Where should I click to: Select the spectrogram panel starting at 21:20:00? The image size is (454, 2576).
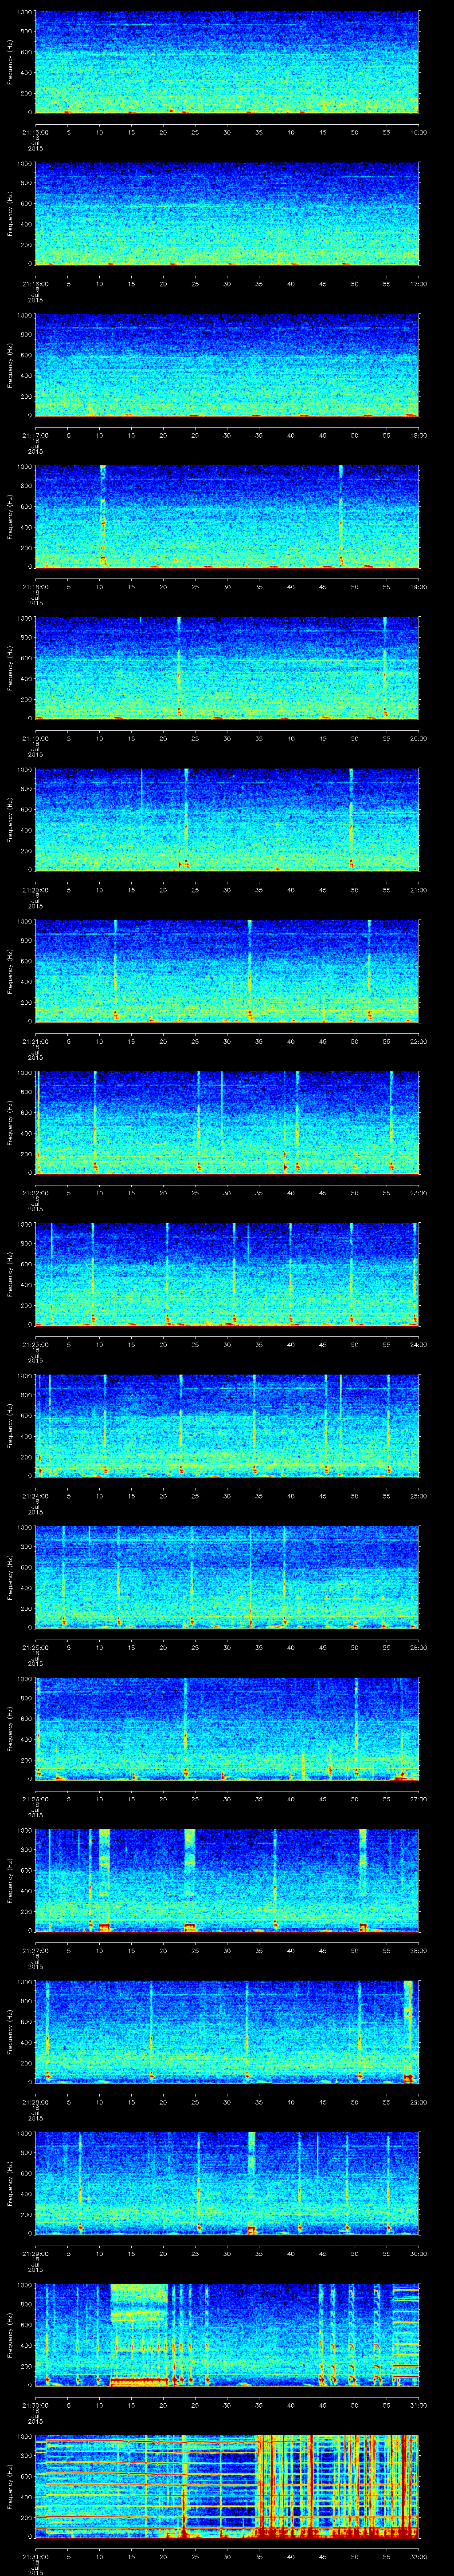tap(227, 820)
